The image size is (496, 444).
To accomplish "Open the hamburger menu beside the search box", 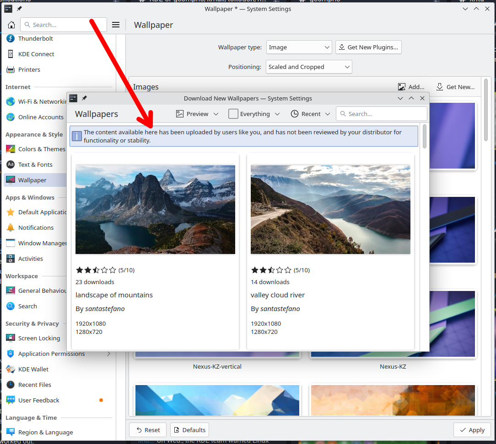I will pos(116,25).
